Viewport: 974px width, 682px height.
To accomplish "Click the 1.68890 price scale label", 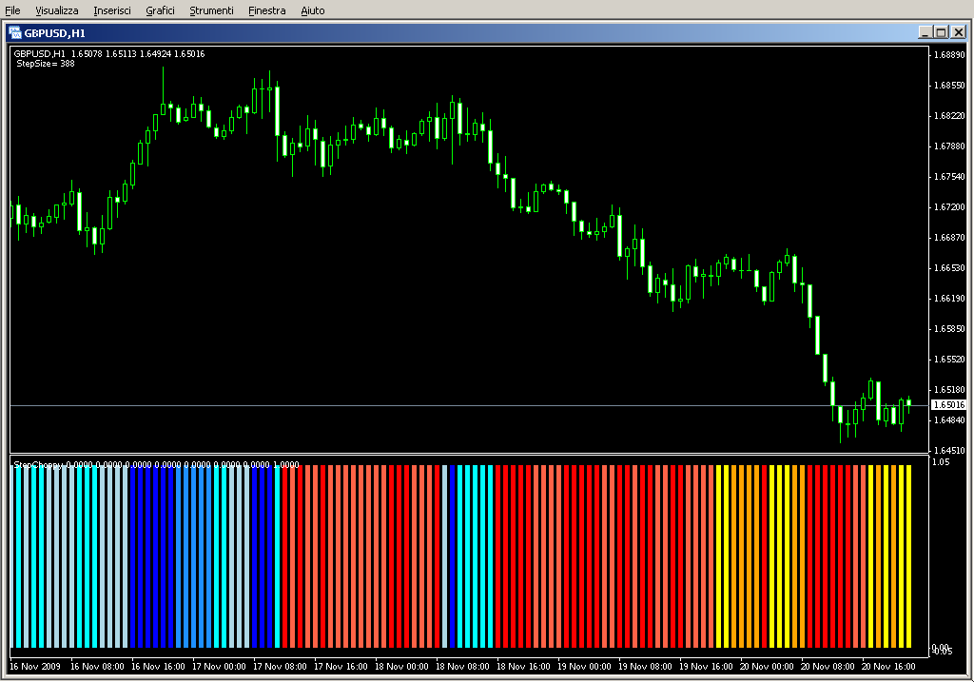I will (x=950, y=54).
